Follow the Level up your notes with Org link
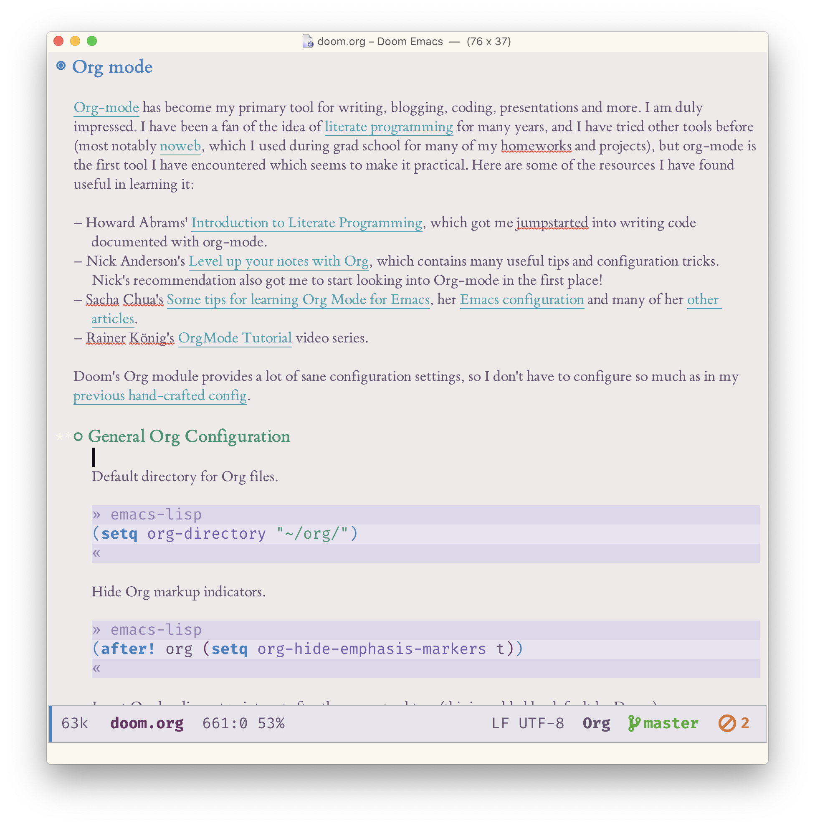The height and width of the screenshot is (826, 815). coord(278,261)
